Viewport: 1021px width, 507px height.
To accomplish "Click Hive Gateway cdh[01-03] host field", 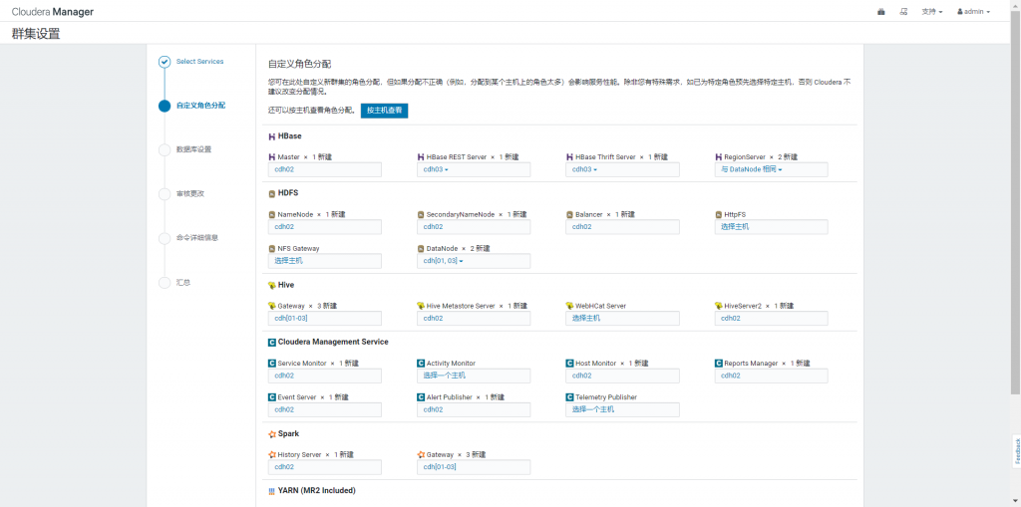I will point(325,319).
